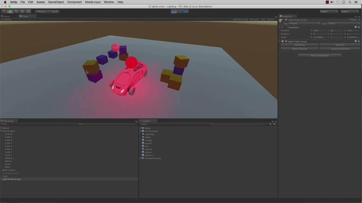Open the Free Aspect dropdown
362x203 pixels.
15,19
